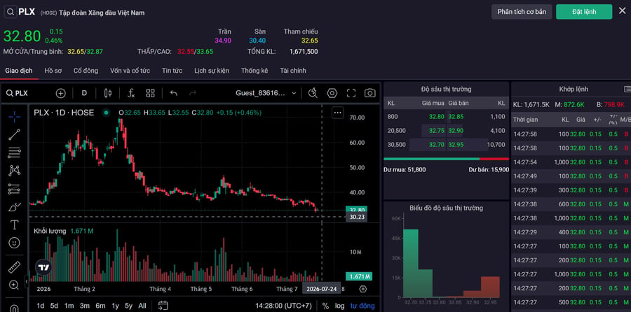Add a compare symbol with plus icon
Image resolution: width=631 pixels, height=312 pixels.
pos(60,93)
